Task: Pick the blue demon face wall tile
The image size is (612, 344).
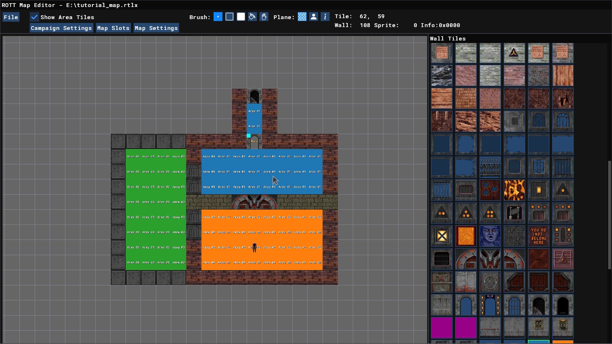Action: click(x=490, y=236)
